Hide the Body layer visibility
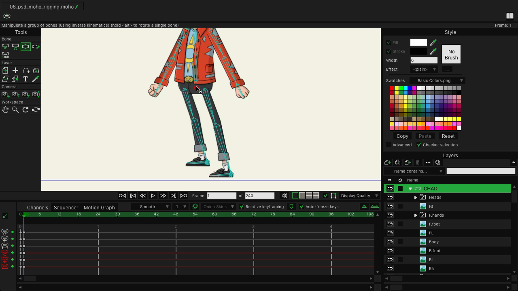Screen dimensions: 518x291 [x=390, y=242]
